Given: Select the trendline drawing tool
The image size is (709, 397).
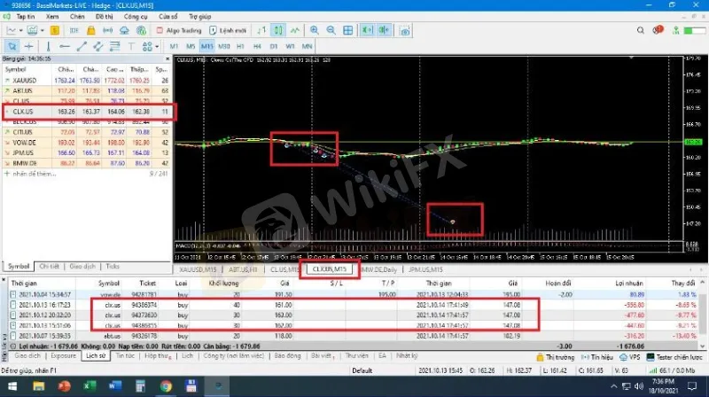Looking at the screenshot, I should click(x=82, y=45).
